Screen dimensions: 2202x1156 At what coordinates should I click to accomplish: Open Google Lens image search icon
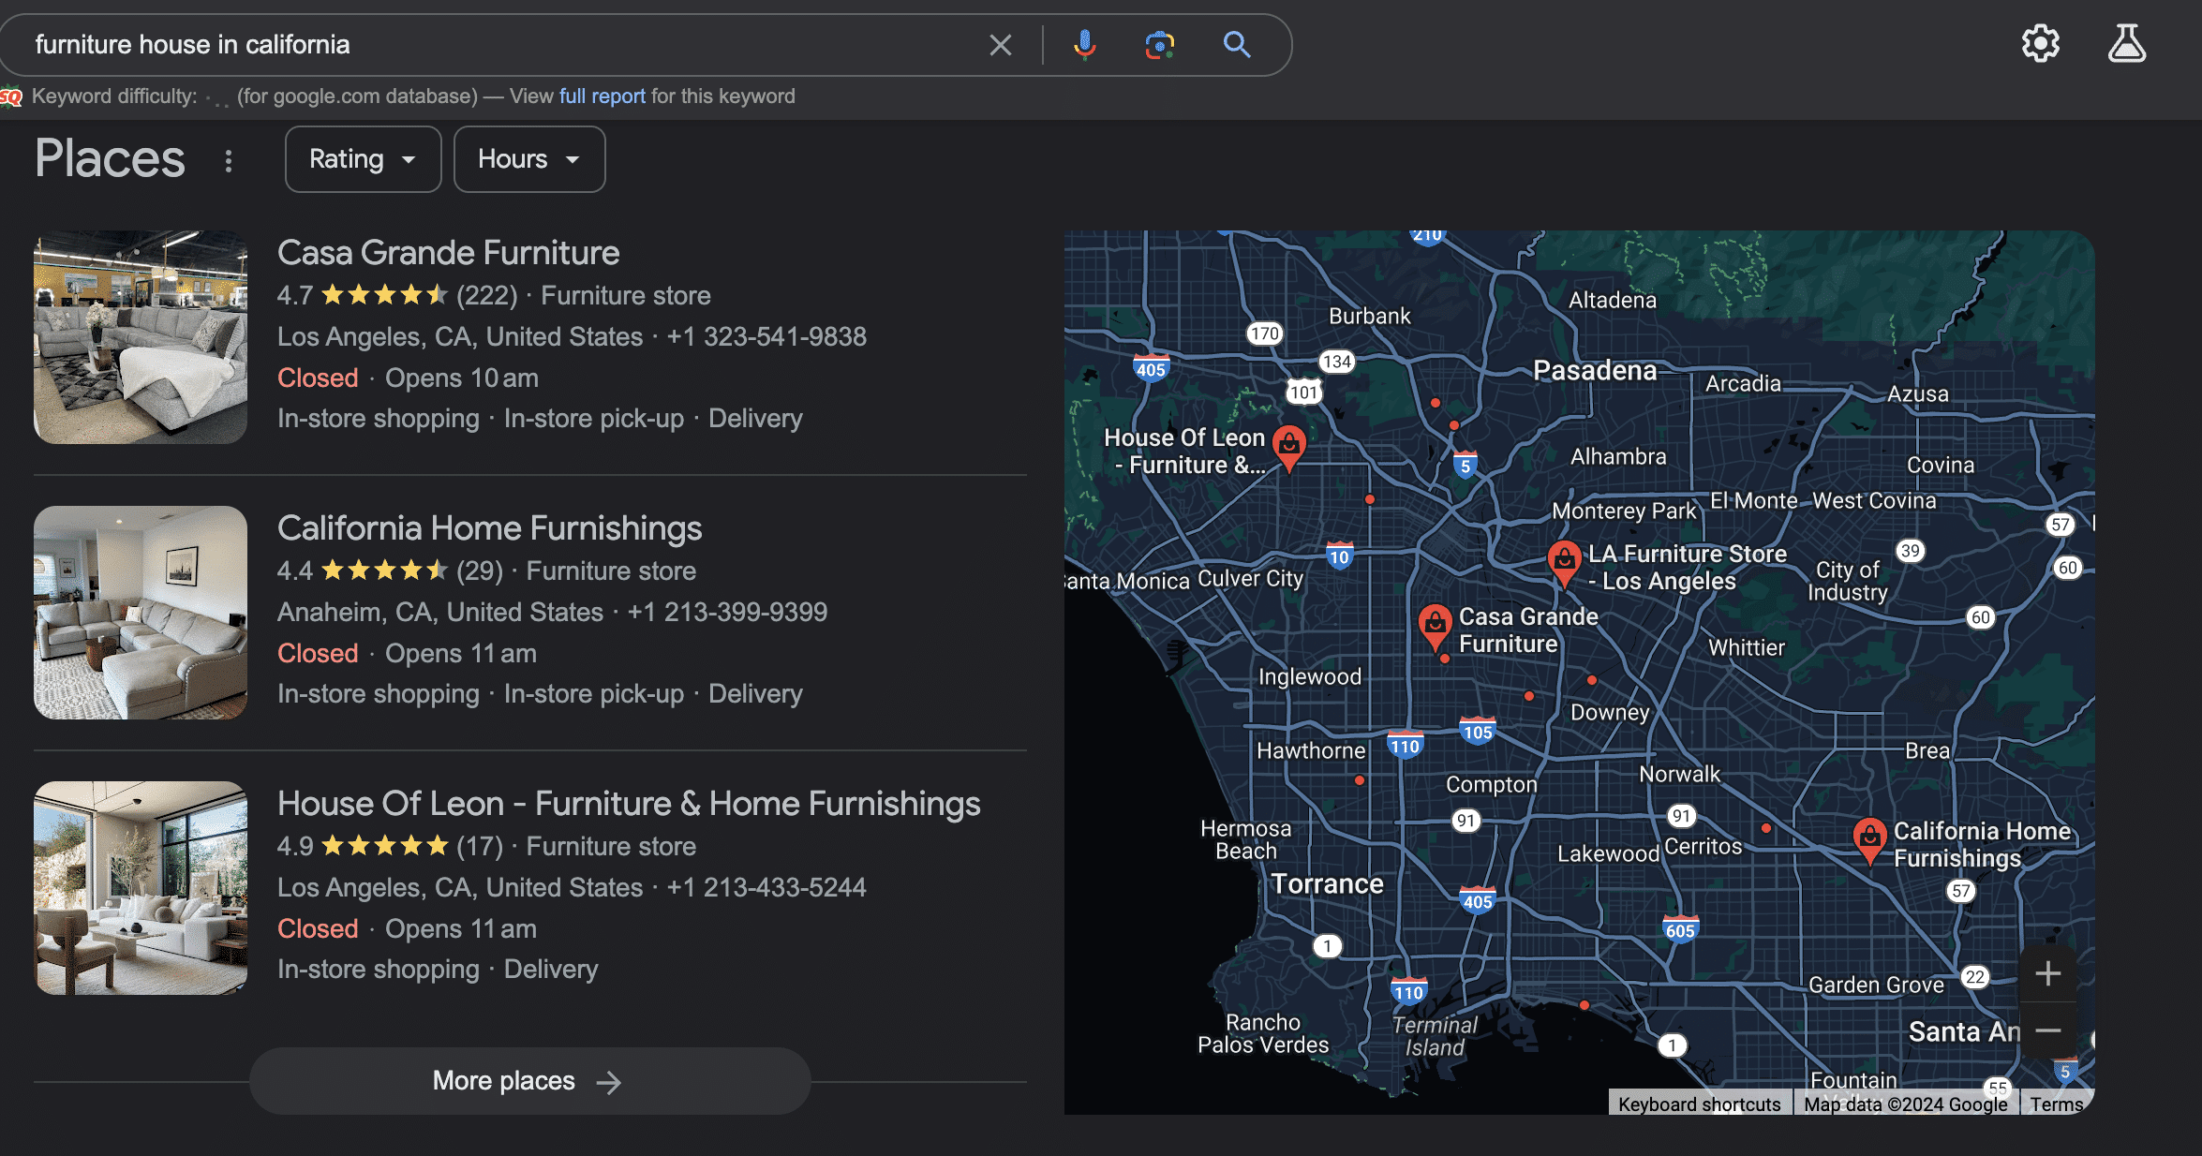coord(1160,44)
